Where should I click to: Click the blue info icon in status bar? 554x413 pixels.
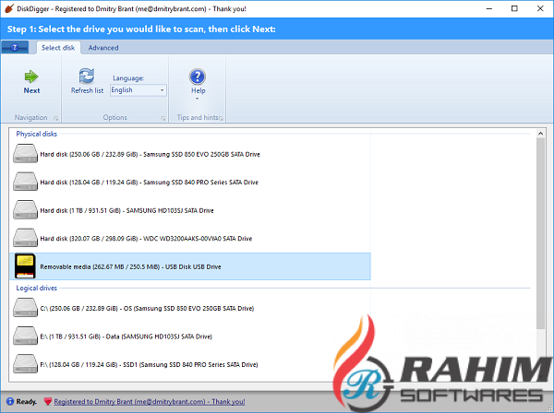click(10, 401)
